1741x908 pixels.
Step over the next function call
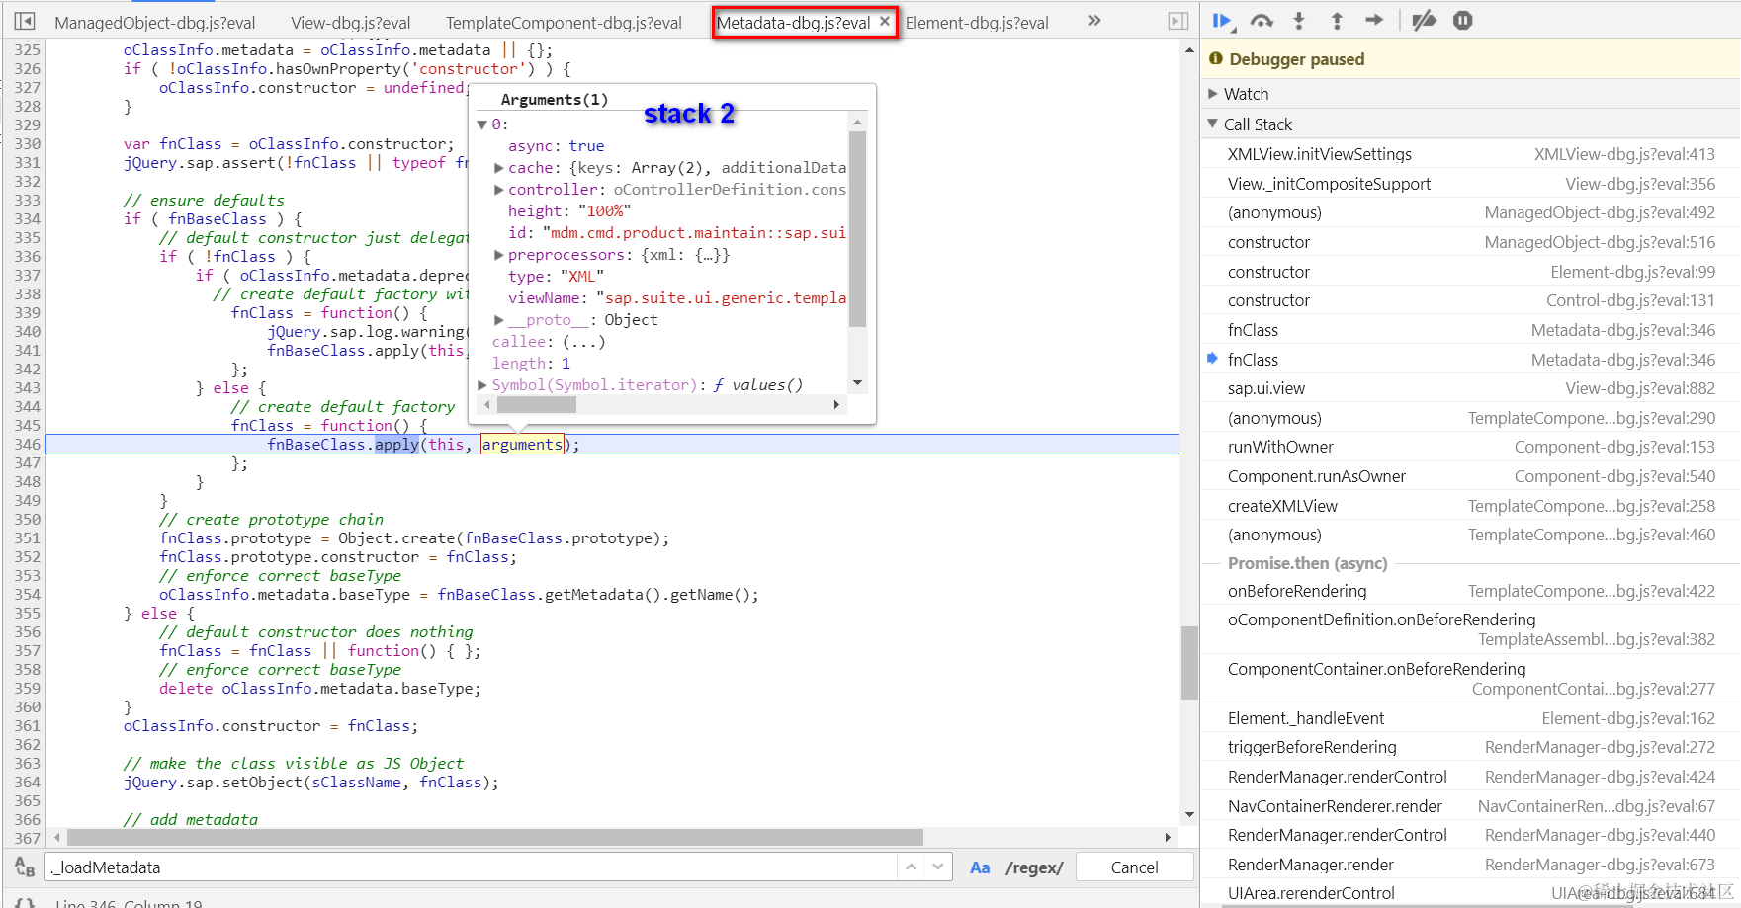click(x=1262, y=21)
